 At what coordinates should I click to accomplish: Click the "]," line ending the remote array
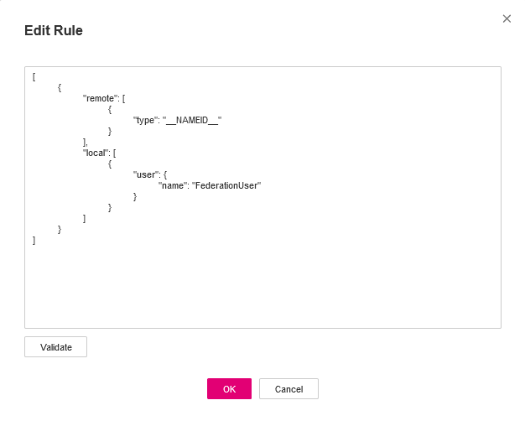(85, 142)
